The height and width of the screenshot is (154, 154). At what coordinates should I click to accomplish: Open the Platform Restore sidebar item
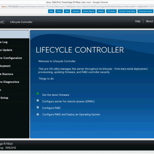[14, 74]
